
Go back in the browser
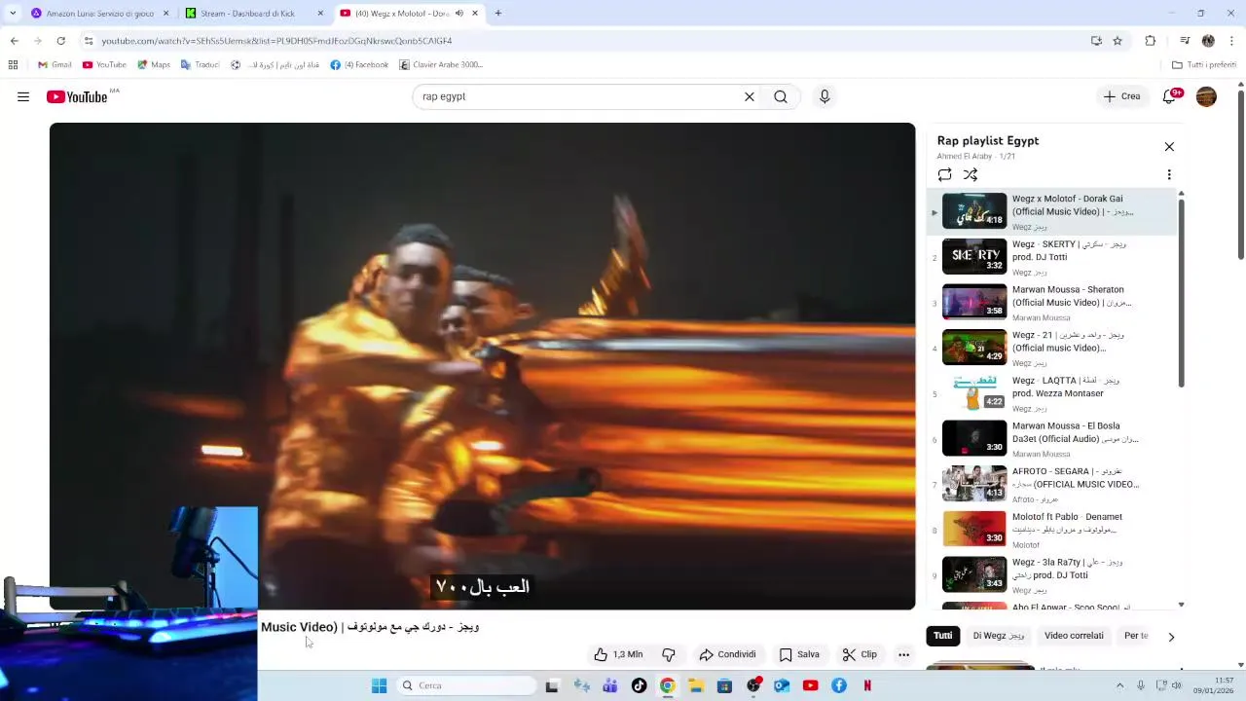[14, 41]
